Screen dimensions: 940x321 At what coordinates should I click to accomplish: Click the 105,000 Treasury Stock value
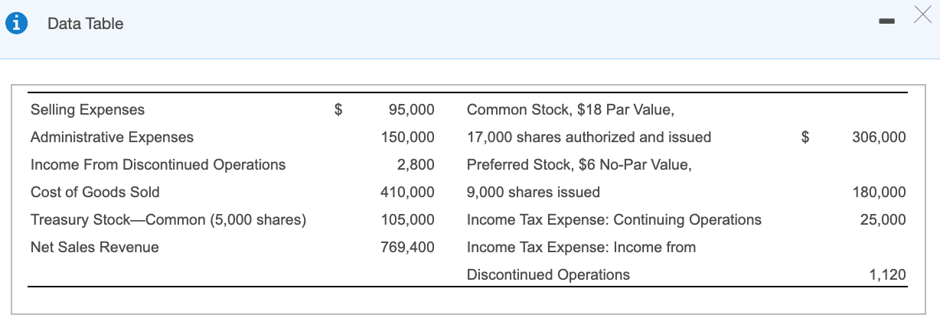tap(408, 220)
